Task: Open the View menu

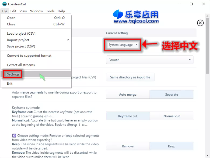Action: coord(23,11)
